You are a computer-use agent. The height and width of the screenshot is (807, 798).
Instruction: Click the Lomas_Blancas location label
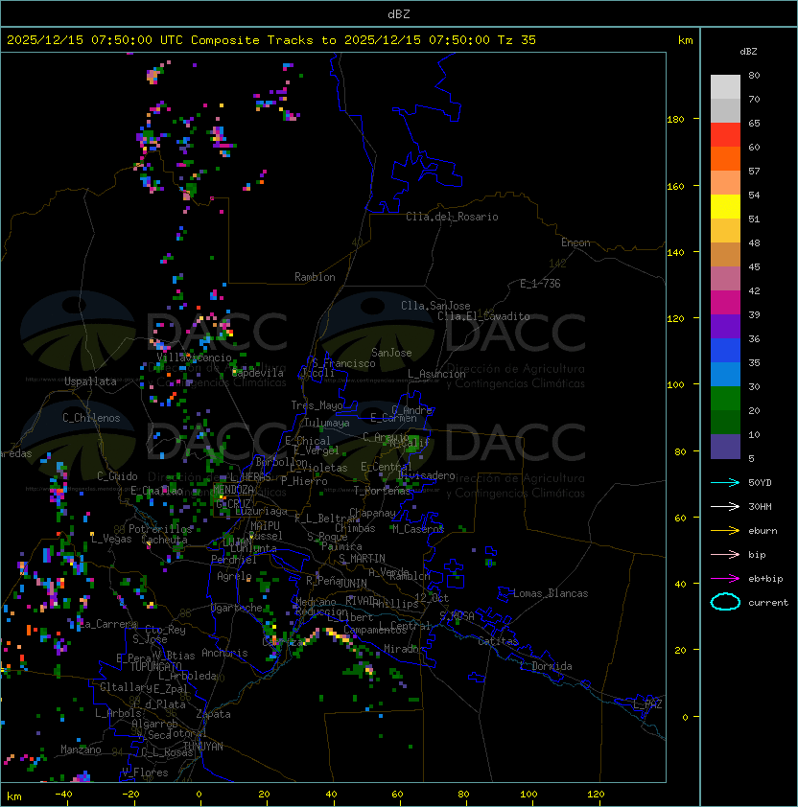click(x=551, y=593)
